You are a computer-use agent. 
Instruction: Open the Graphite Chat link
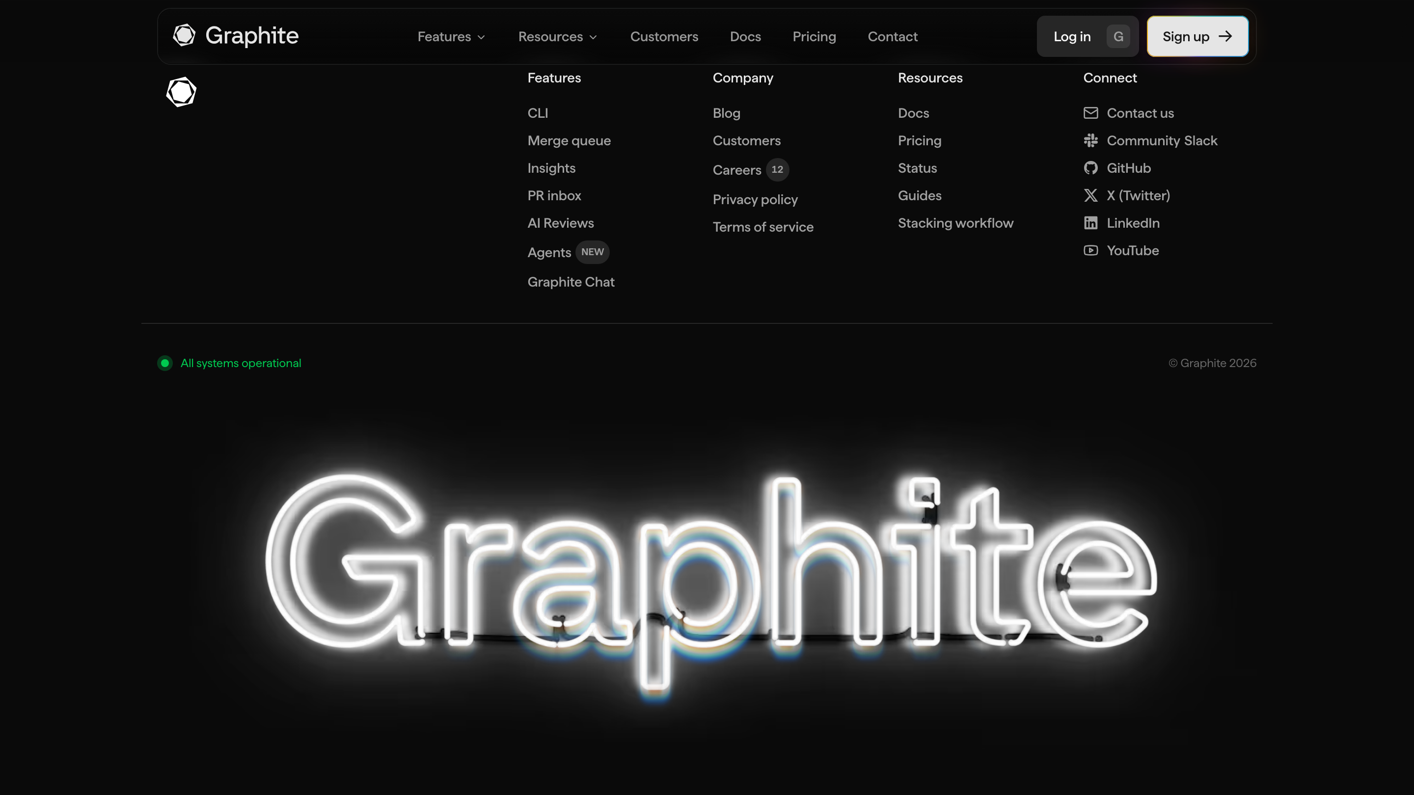point(571,282)
